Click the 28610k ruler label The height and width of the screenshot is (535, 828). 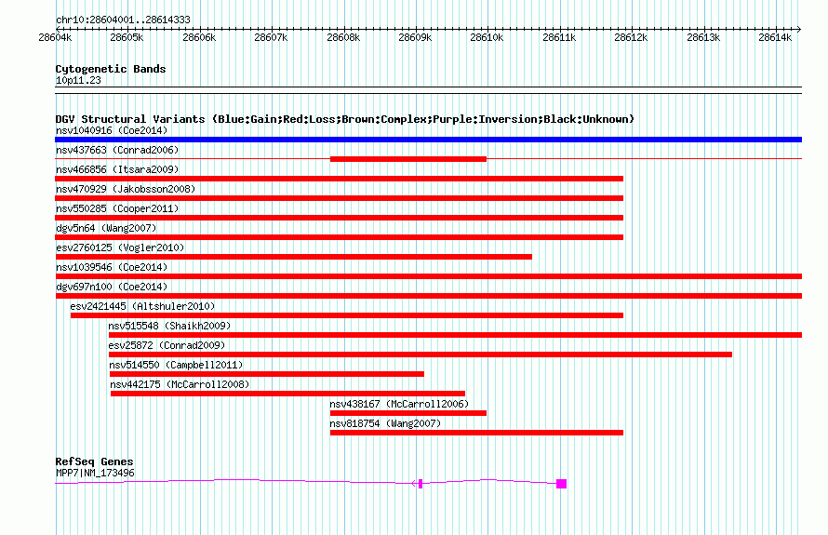[x=487, y=37]
